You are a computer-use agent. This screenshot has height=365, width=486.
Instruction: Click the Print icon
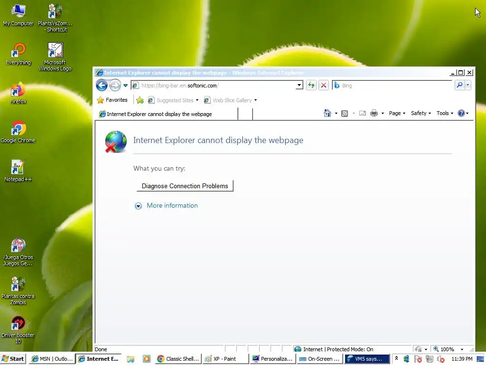tap(374, 113)
